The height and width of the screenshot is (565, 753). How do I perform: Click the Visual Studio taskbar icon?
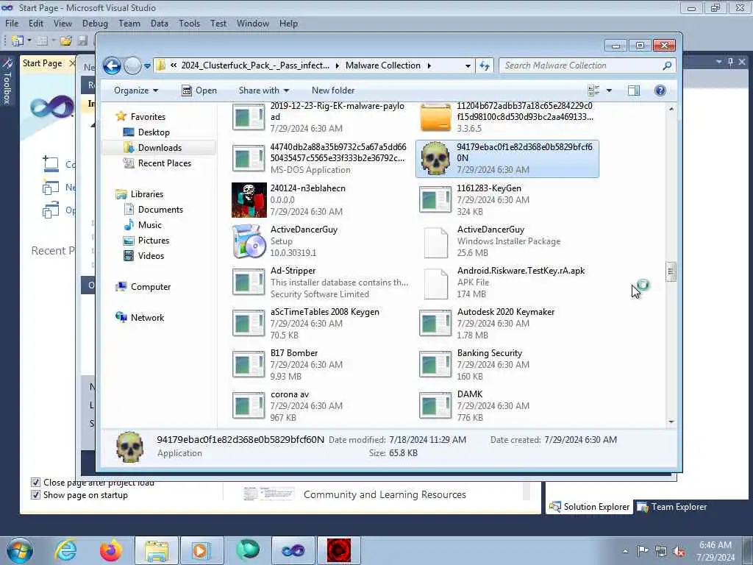pos(293,550)
